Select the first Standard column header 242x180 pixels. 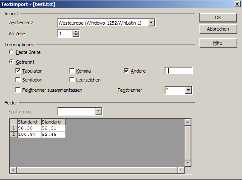29,122
